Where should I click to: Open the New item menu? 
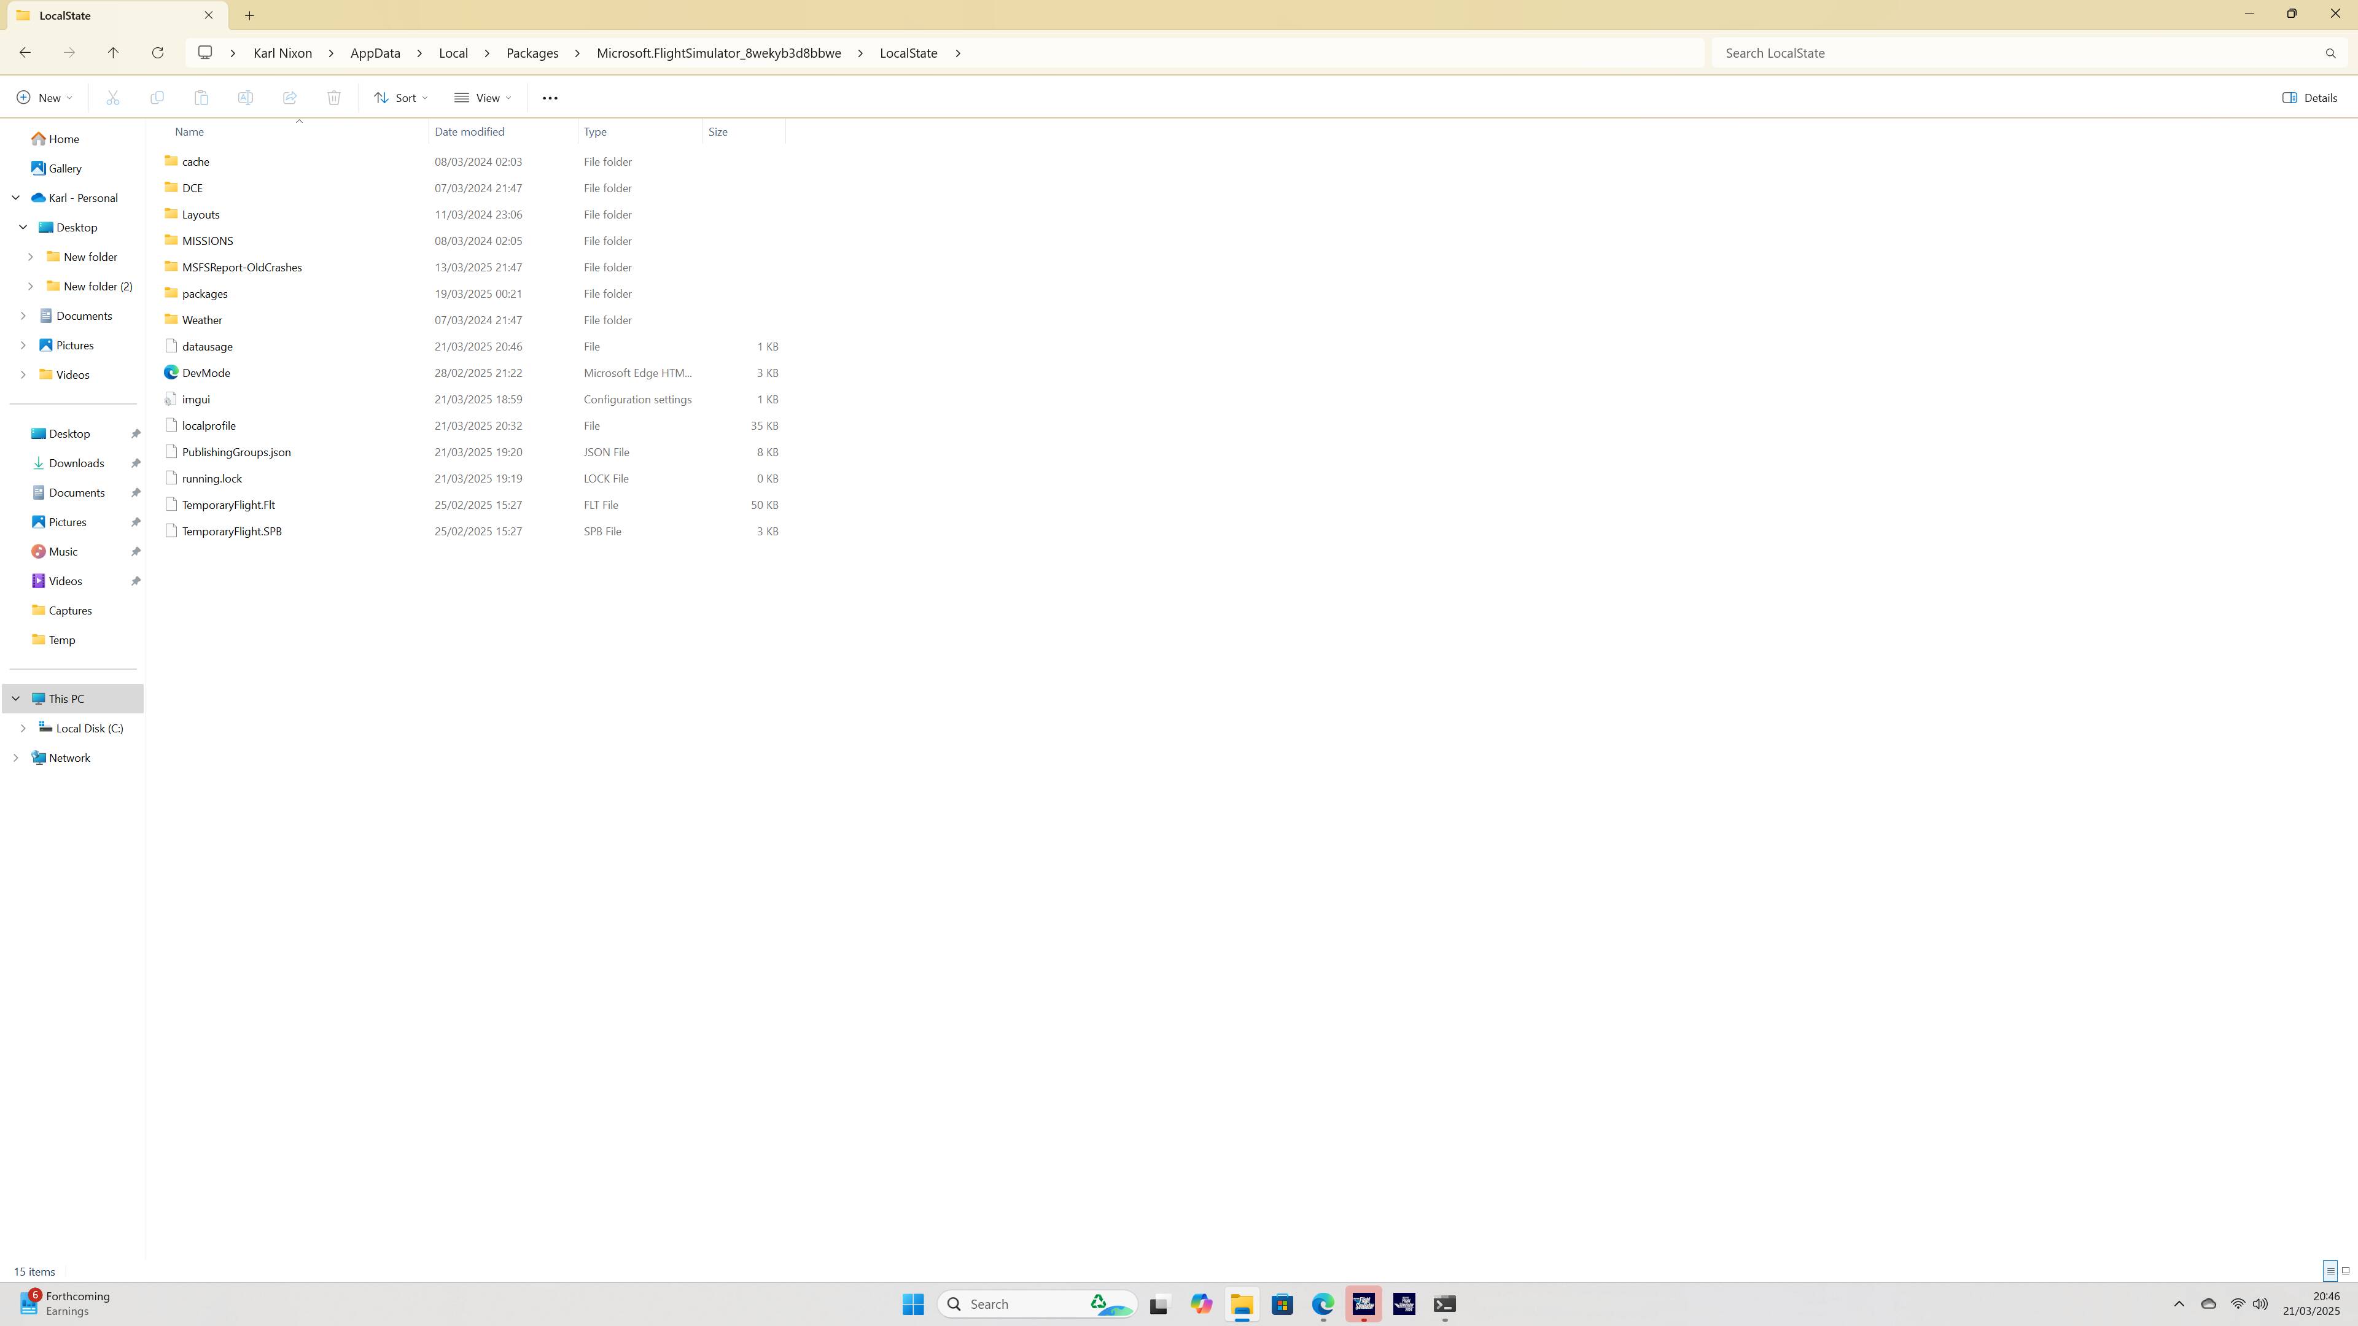[44, 98]
